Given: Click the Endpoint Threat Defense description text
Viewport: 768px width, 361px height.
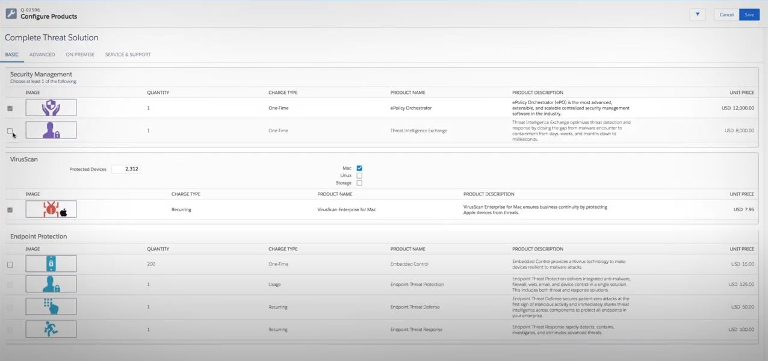Looking at the screenshot, I should coord(571,307).
